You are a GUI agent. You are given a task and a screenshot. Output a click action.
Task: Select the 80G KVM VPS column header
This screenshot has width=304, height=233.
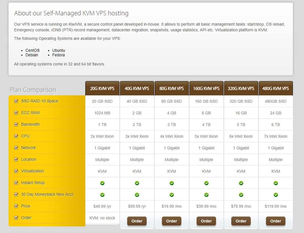(x=171, y=88)
